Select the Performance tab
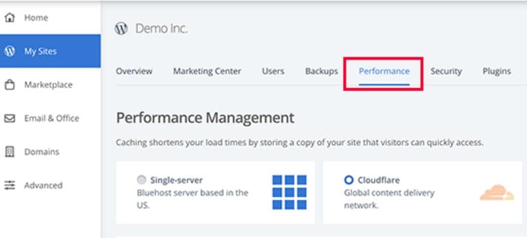This screenshot has height=238, width=527. point(384,71)
